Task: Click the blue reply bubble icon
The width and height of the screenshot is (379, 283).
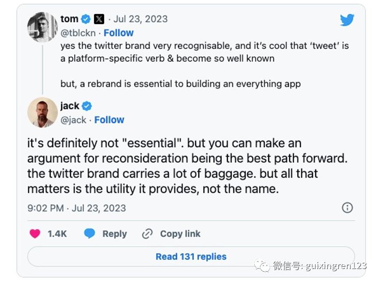Action: (x=90, y=234)
